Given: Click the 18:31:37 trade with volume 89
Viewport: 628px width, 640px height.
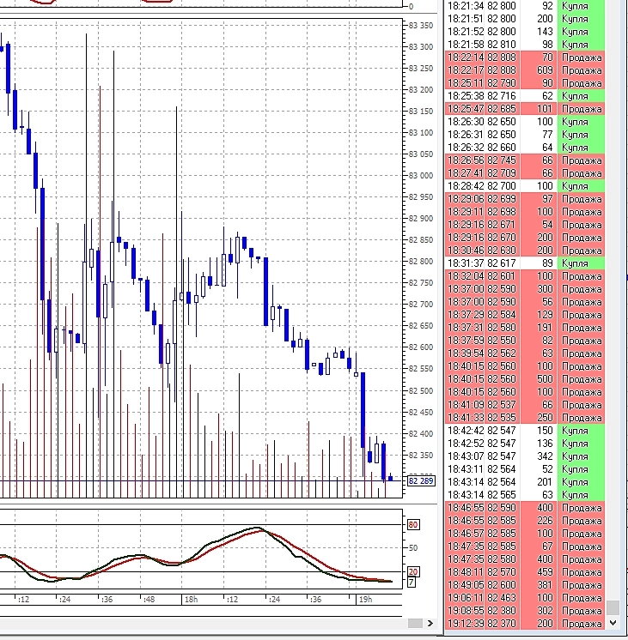Looking at the screenshot, I should pyautogui.click(x=526, y=263).
